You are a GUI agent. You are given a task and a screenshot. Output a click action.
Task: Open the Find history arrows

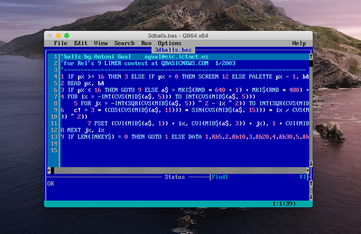[301, 177]
